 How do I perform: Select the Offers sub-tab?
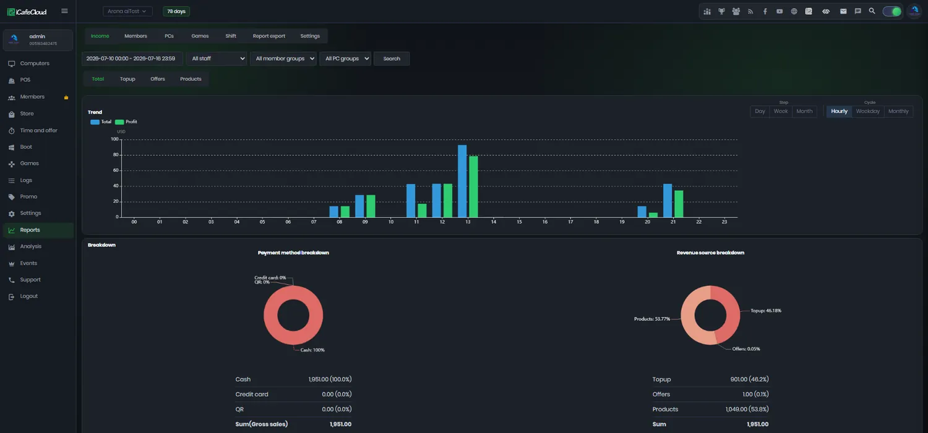[x=158, y=79]
